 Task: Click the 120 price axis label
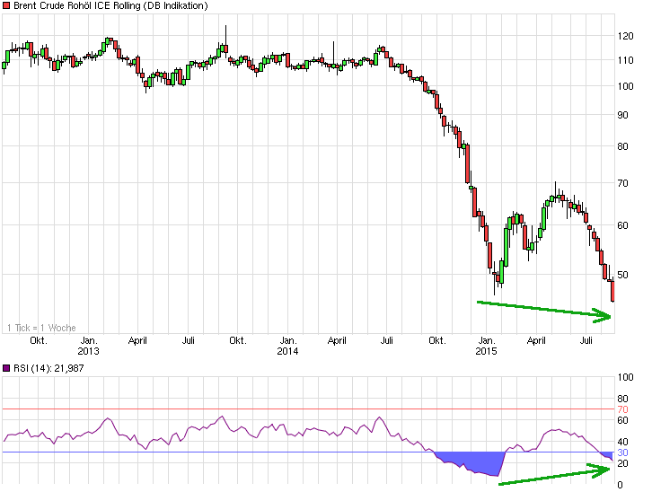click(625, 36)
